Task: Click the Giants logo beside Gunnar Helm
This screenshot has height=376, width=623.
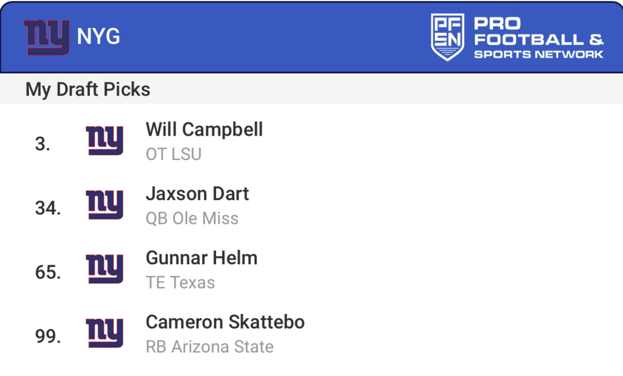Action: [105, 269]
